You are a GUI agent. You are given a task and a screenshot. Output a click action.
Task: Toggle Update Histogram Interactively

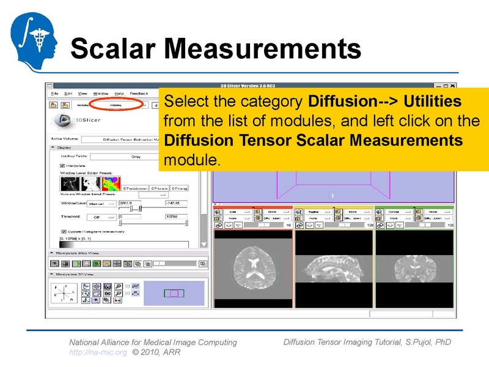[x=64, y=231]
